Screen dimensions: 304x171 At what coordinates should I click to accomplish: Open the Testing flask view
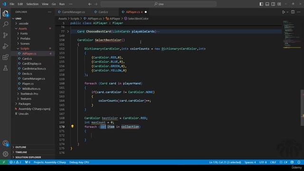(5, 68)
